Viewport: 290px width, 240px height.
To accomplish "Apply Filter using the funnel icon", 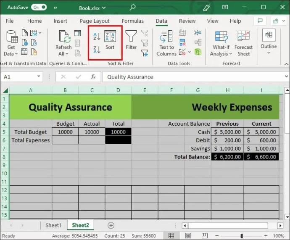I will coord(131,40).
